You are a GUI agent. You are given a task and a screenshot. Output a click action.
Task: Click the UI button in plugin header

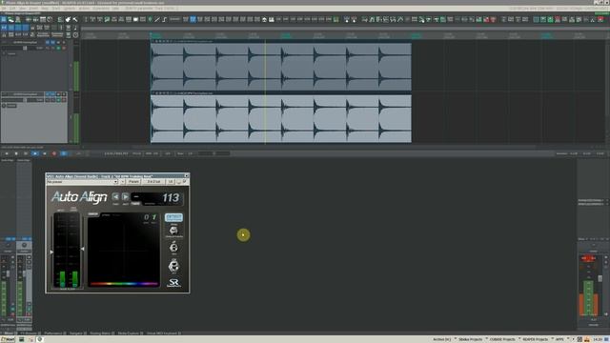[x=171, y=182]
